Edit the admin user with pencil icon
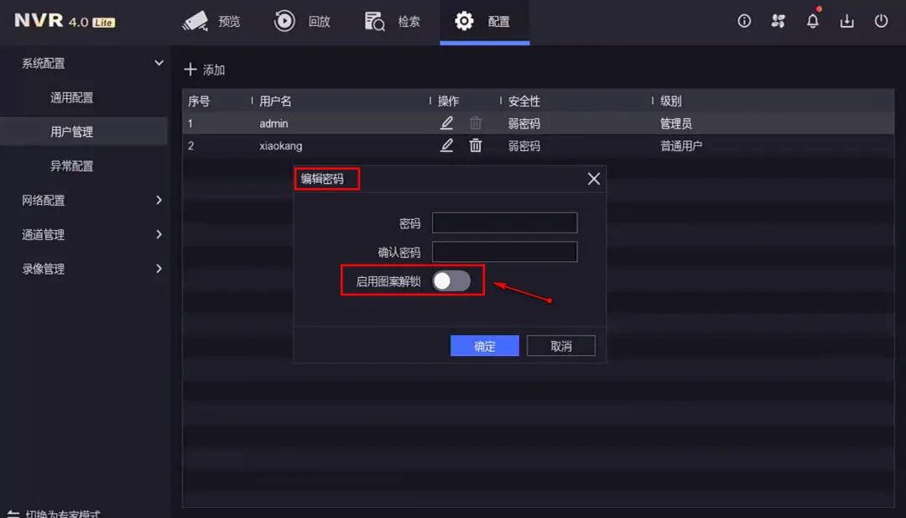Image resolution: width=906 pixels, height=518 pixels. (447, 123)
